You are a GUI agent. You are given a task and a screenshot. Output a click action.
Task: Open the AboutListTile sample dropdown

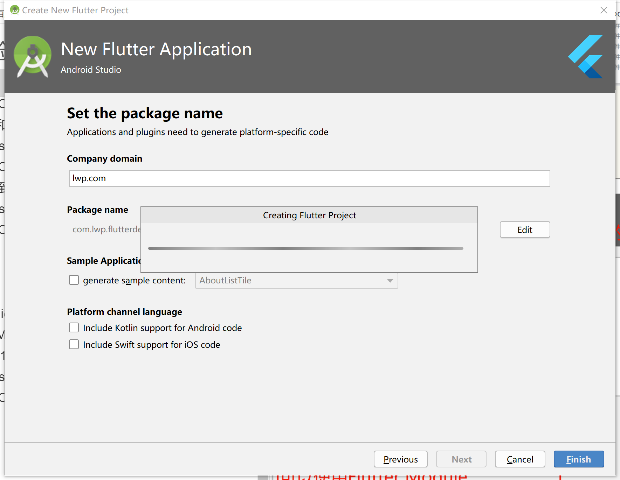(x=296, y=281)
